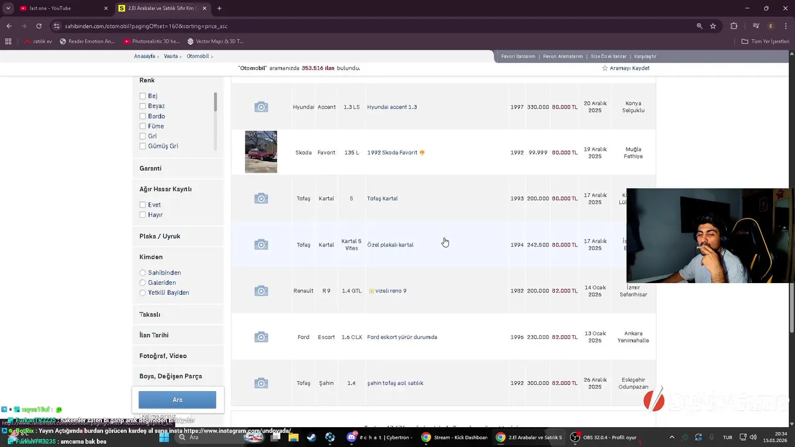Check the Füme color filter
Viewport: 795px width, 447px height.
pyautogui.click(x=143, y=126)
